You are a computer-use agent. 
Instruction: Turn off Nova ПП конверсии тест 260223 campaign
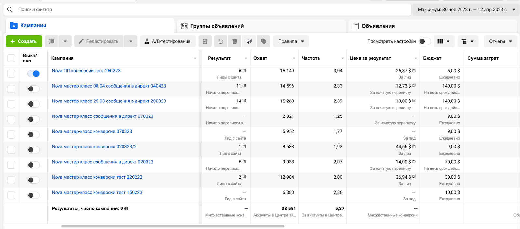point(33,74)
